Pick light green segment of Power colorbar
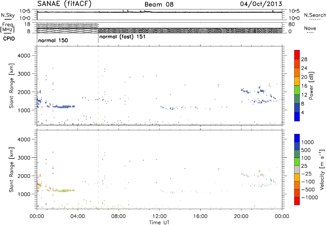326x225 pixels. (297, 90)
